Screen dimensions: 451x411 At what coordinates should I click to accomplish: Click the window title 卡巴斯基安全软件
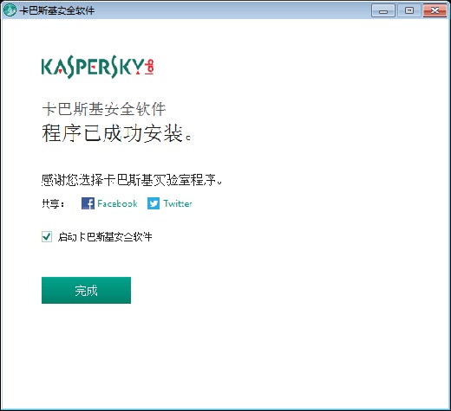click(x=57, y=10)
